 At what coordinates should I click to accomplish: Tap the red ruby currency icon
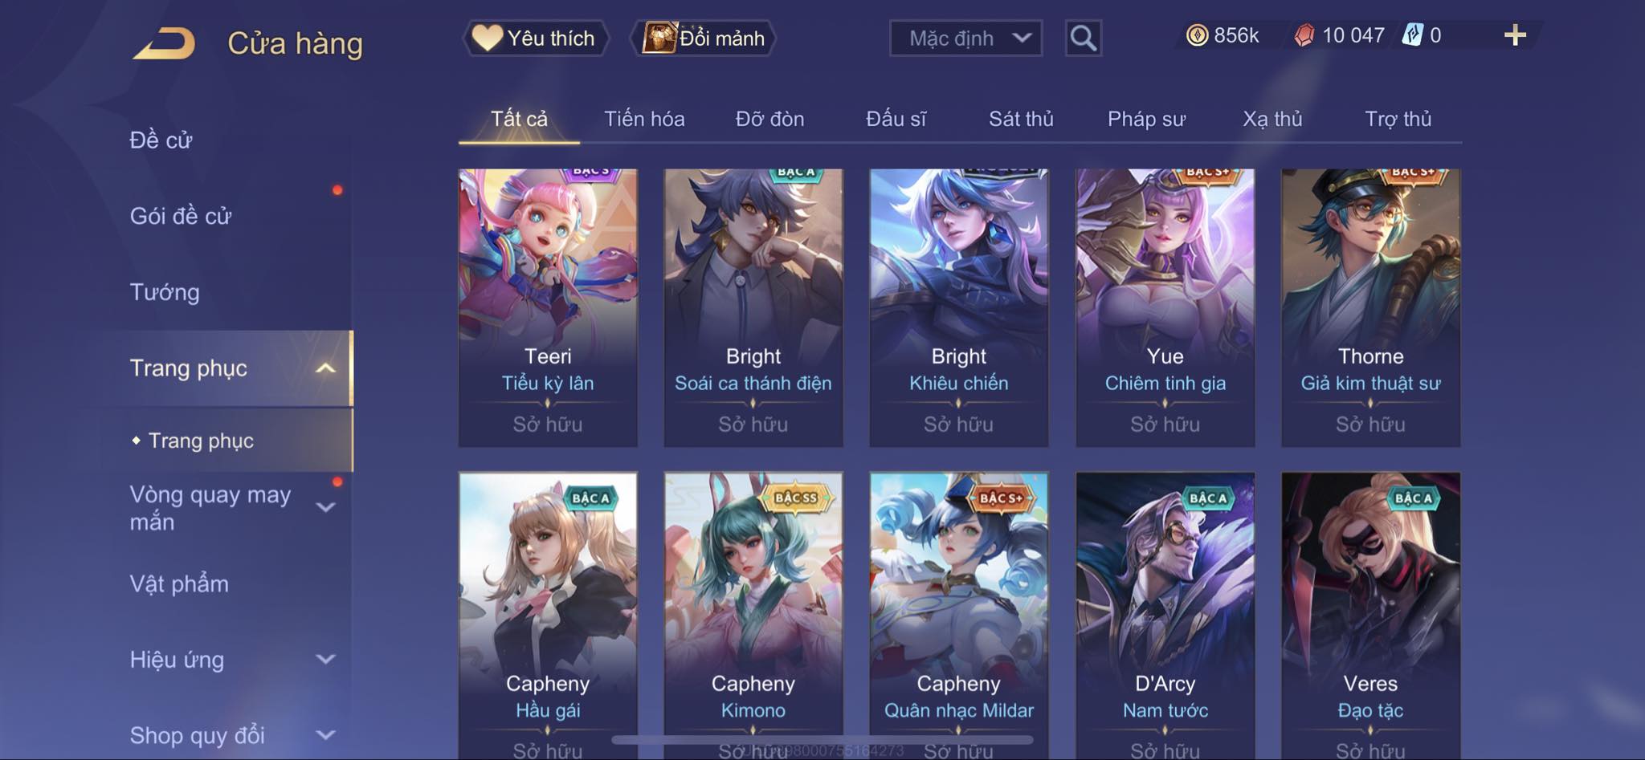click(x=1304, y=35)
